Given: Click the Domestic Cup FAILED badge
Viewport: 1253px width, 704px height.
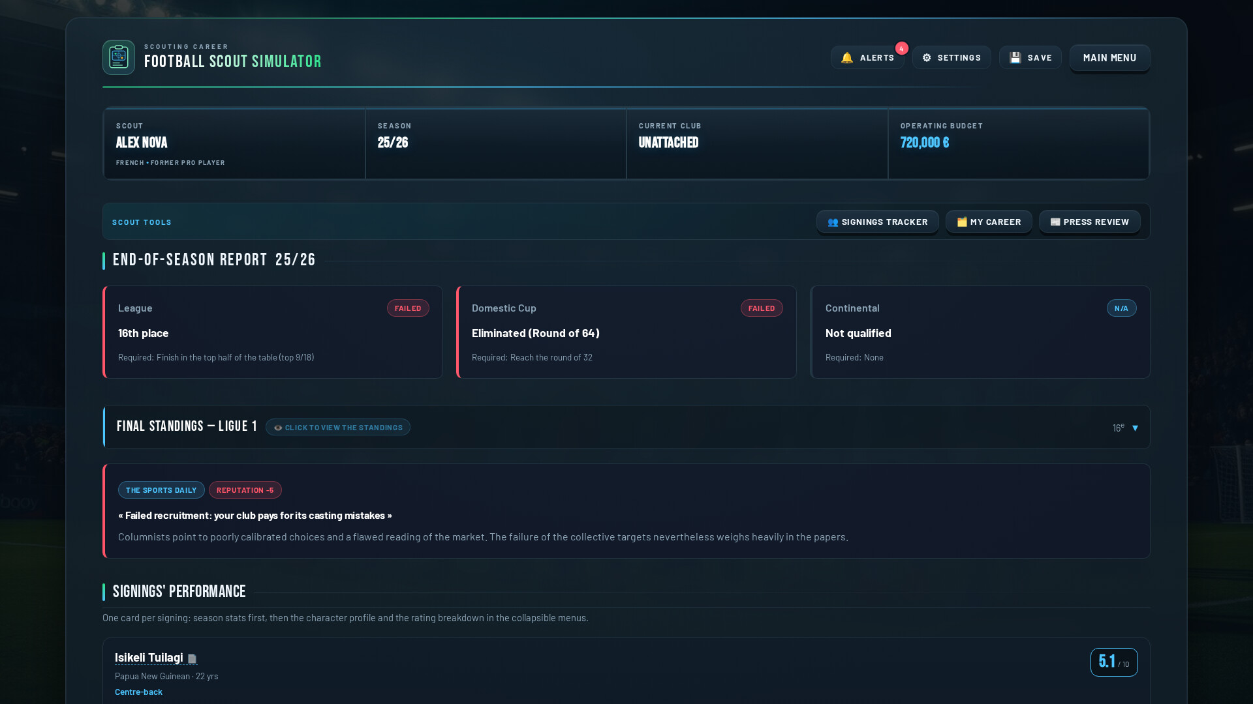Looking at the screenshot, I should tap(762, 308).
